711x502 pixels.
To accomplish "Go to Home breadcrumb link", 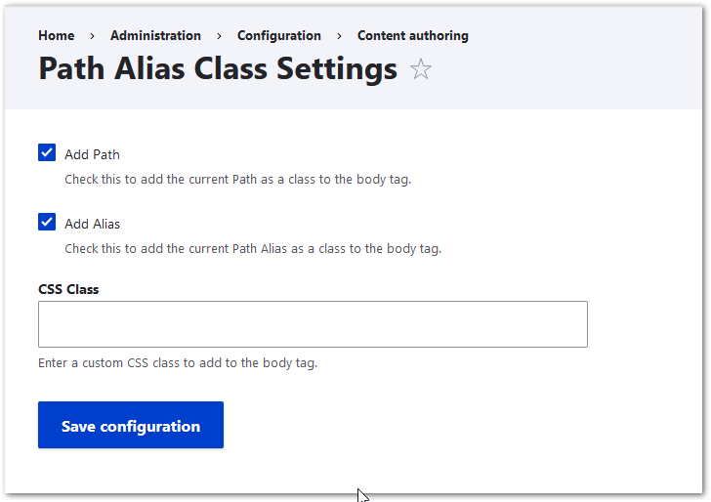I will click(57, 35).
